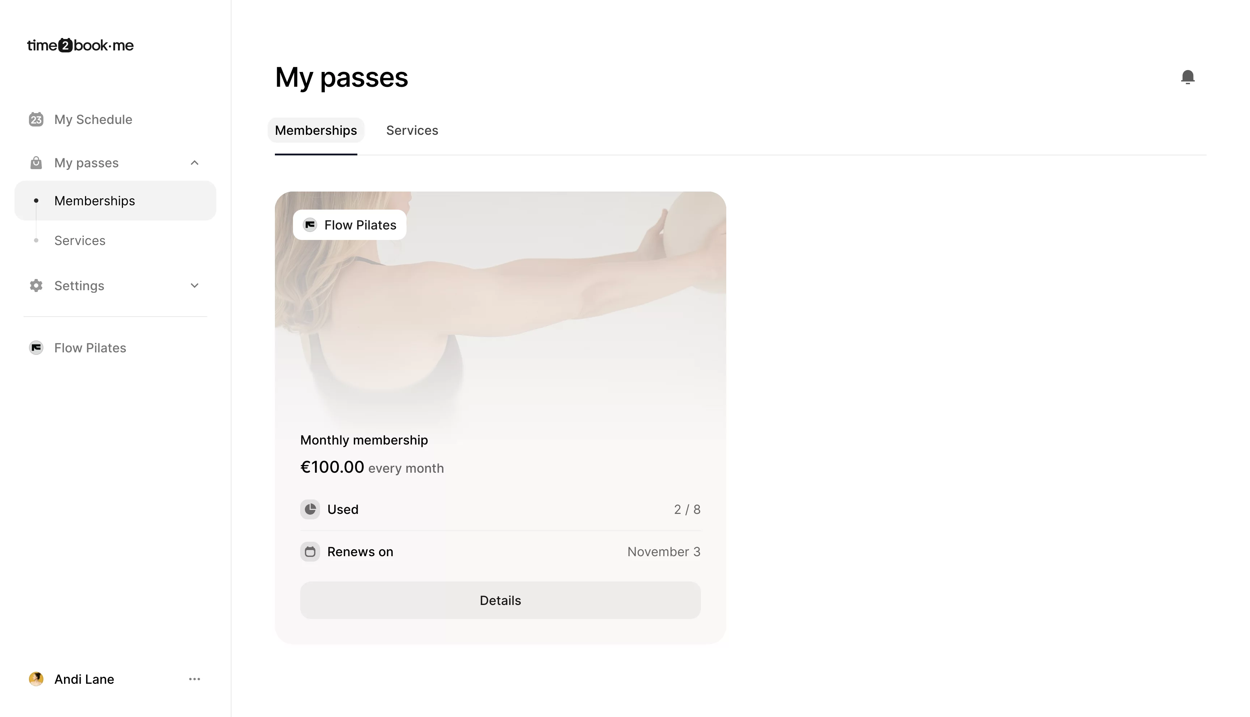Click the Details button

pos(500,600)
